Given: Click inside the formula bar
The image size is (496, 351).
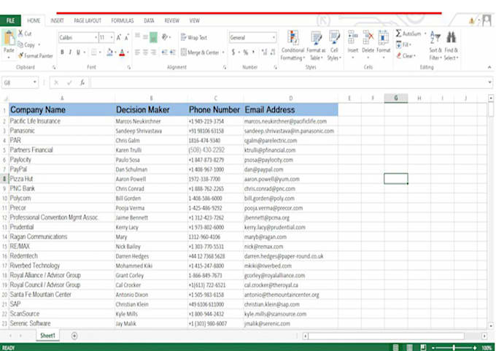Looking at the screenshot, I should click(x=288, y=82).
